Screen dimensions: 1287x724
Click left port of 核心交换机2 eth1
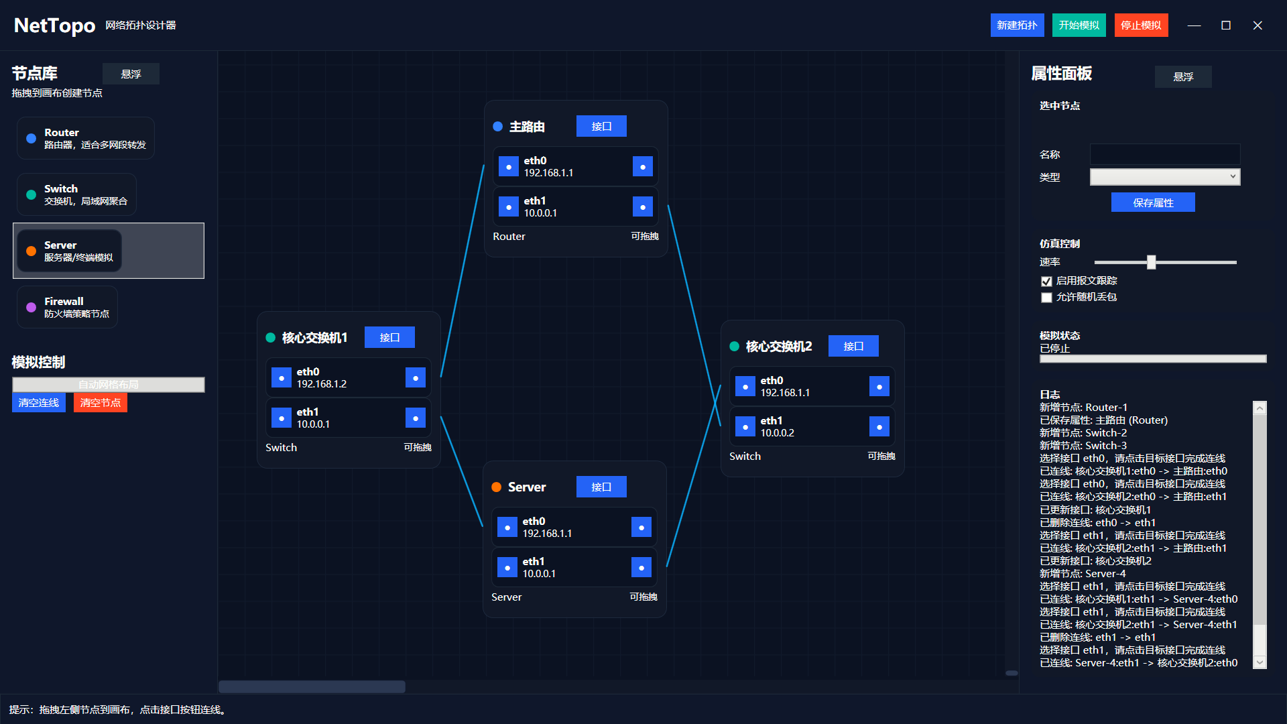pos(745,426)
